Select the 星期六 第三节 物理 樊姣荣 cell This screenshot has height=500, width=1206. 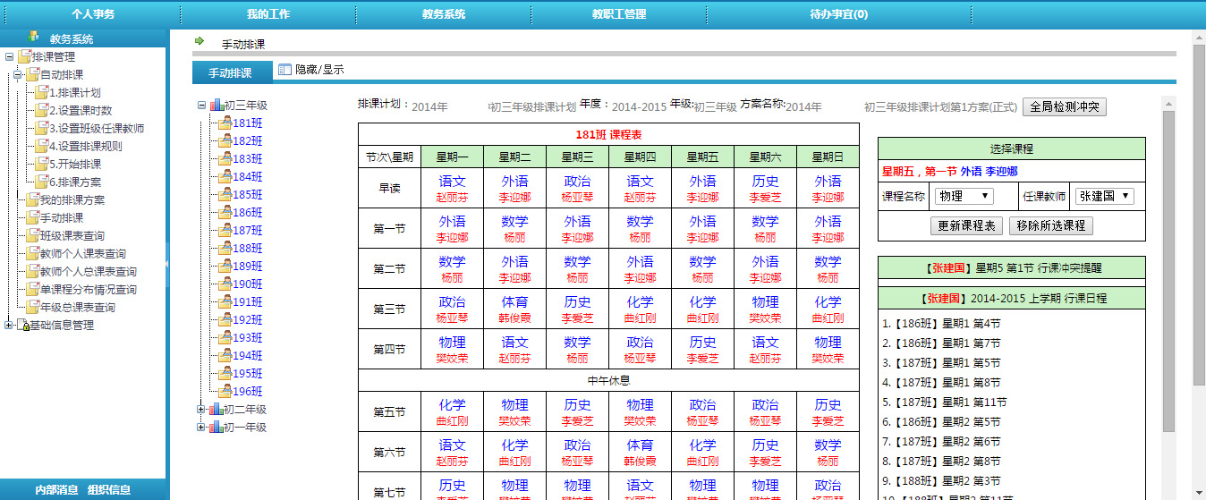(x=765, y=309)
